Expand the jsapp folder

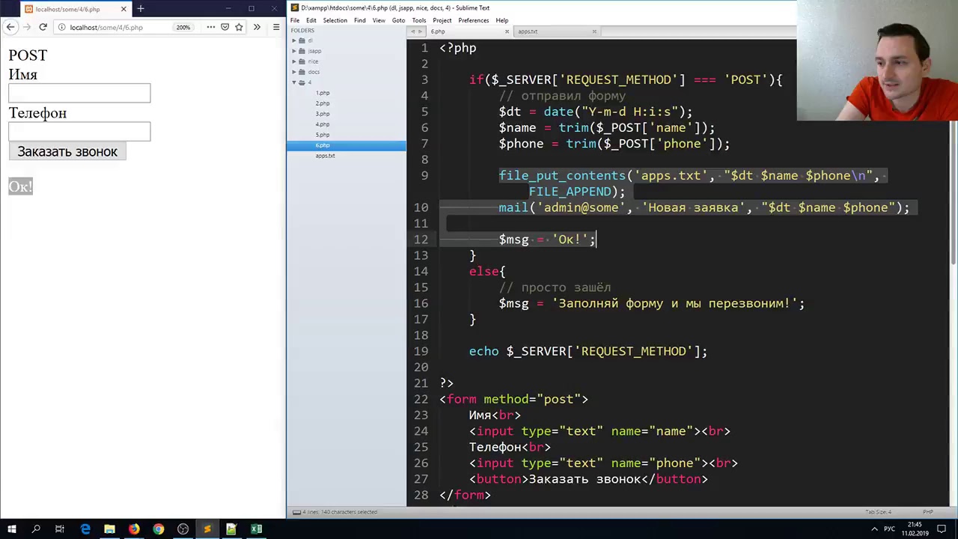click(x=294, y=51)
